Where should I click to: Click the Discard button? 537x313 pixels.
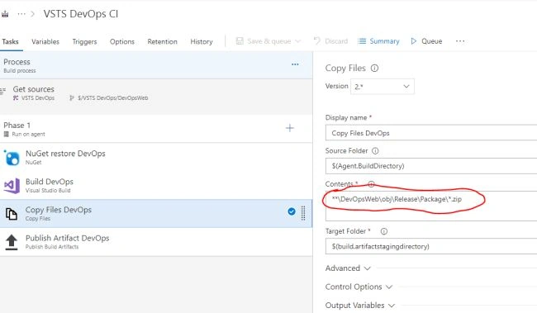tap(330, 41)
